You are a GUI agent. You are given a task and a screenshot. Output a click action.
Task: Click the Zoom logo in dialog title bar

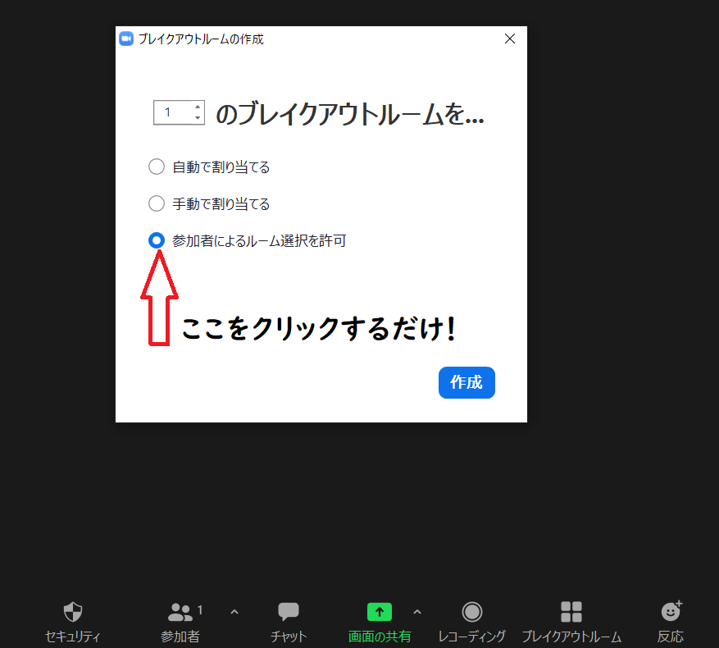tap(126, 39)
